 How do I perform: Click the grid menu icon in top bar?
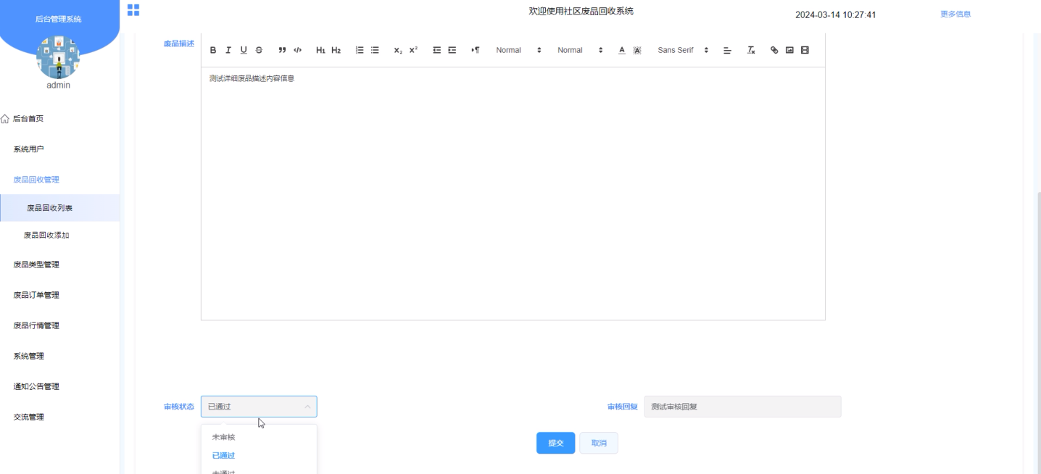133,9
